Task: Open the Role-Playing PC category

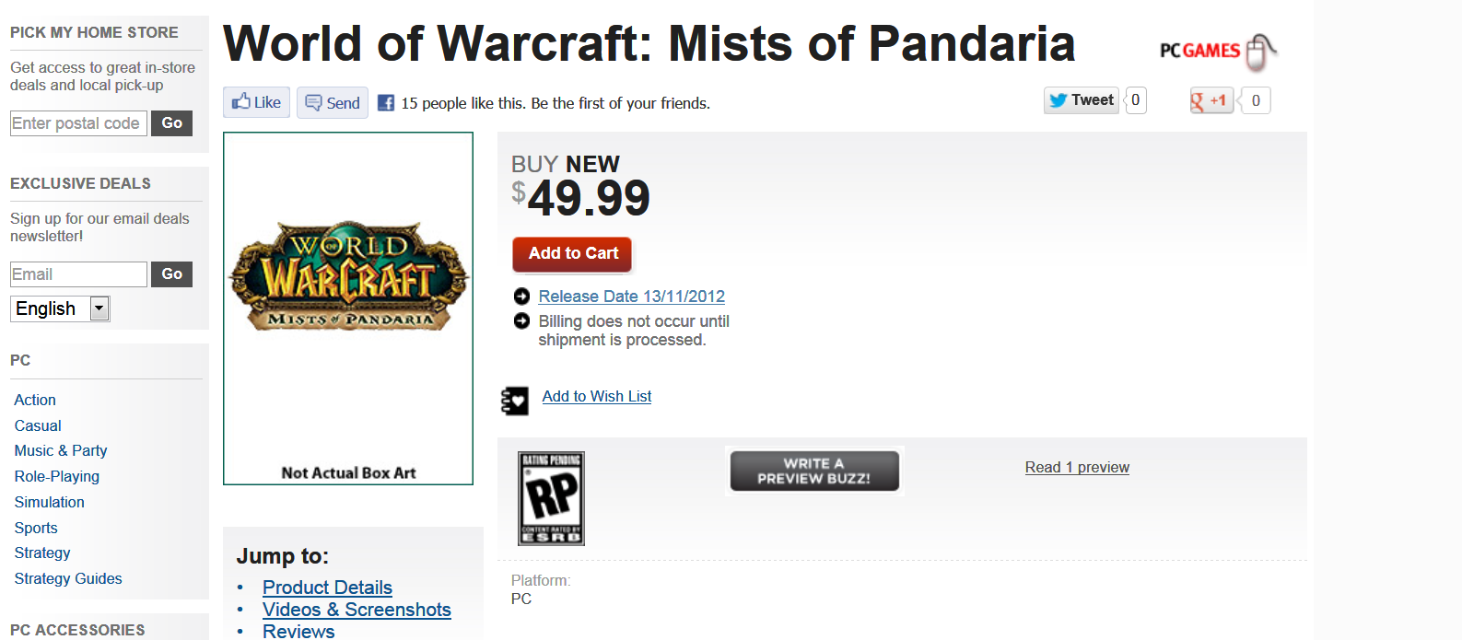Action: pyautogui.click(x=56, y=476)
